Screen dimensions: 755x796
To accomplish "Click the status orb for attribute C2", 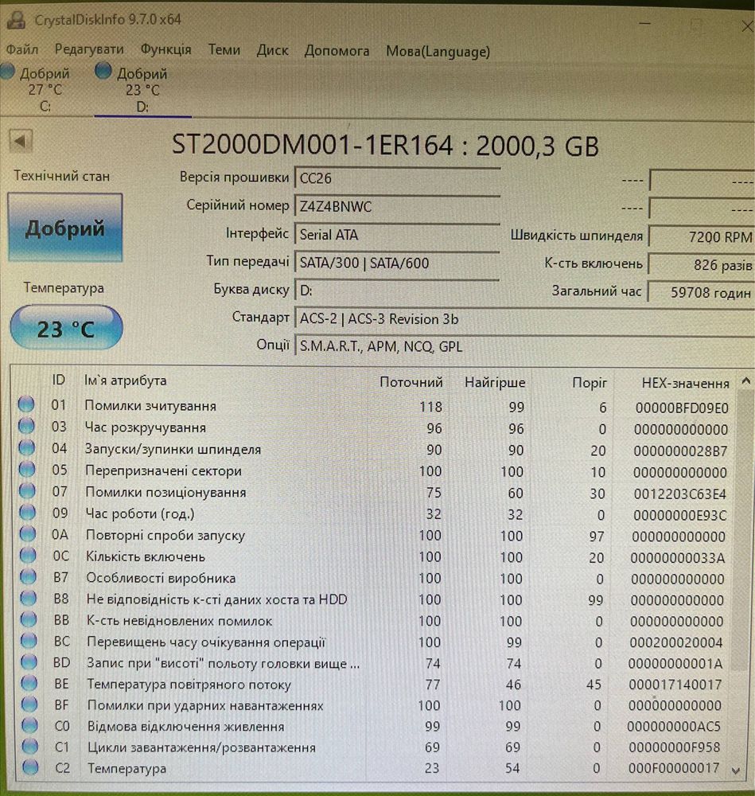I will tap(30, 767).
